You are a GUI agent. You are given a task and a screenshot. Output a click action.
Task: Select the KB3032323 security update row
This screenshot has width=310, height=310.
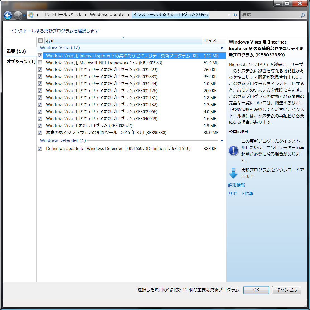point(132,70)
